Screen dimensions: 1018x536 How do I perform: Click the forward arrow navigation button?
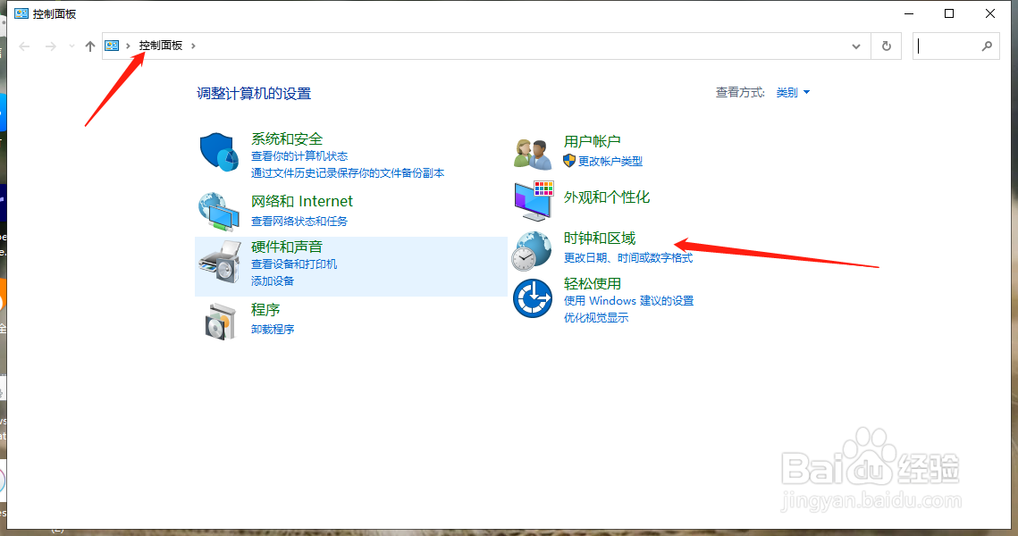click(51, 46)
